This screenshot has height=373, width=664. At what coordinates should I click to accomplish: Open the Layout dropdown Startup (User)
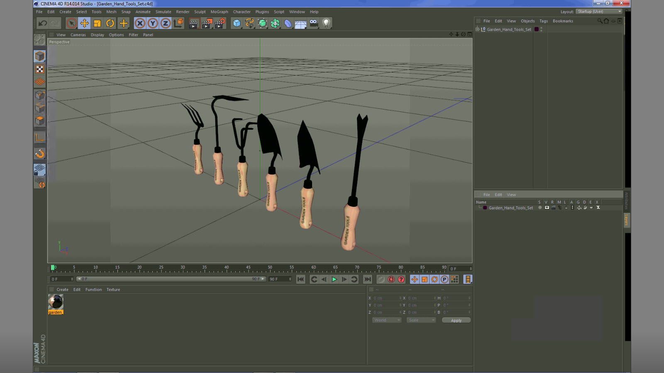[599, 12]
